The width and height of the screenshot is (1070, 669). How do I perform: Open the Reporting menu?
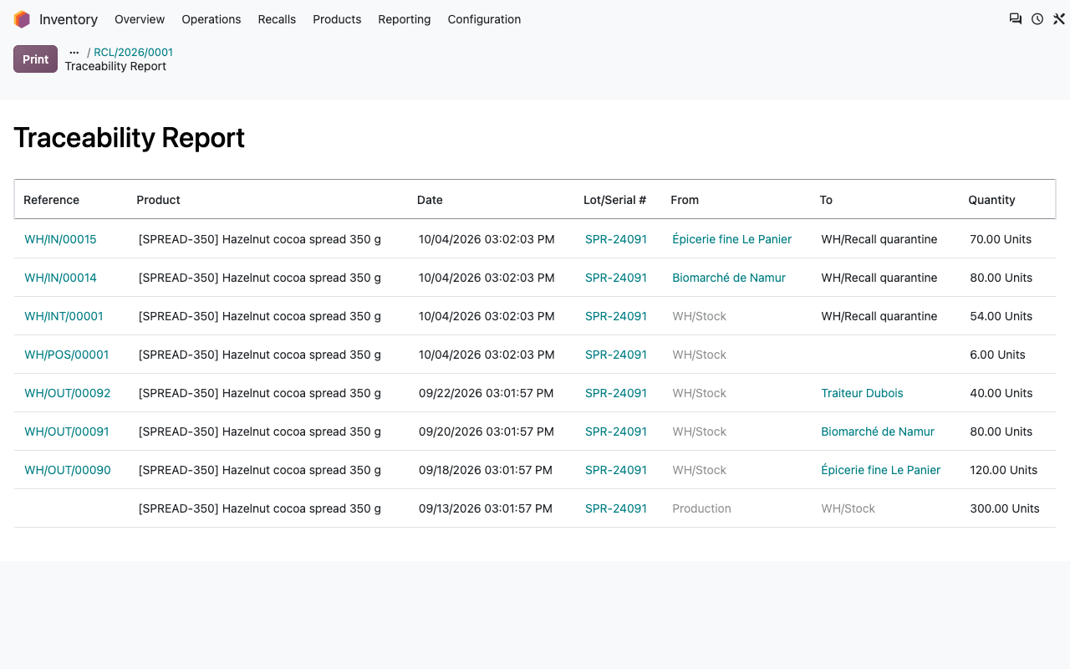point(405,19)
